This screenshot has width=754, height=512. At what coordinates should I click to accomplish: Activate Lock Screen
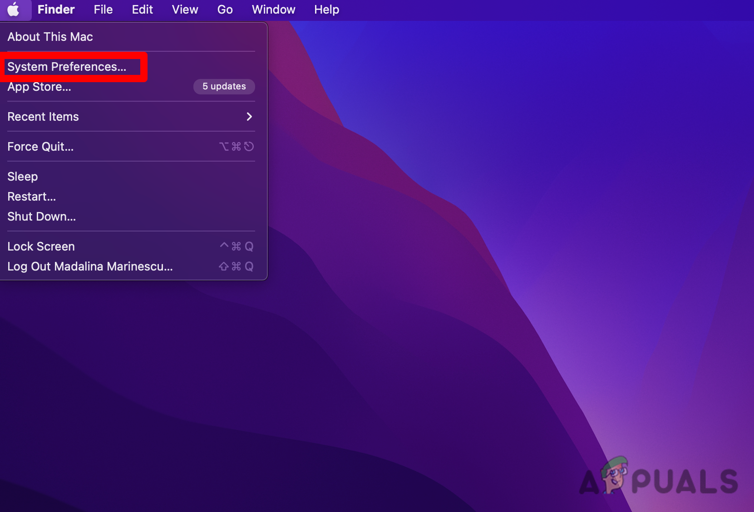[41, 246]
